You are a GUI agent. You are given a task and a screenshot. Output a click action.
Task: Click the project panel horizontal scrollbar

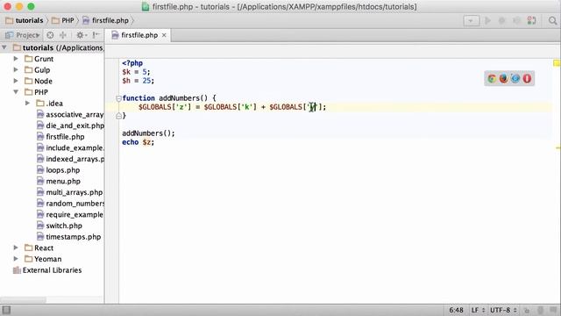coord(24,299)
